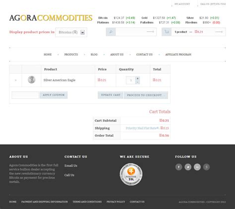Click the Cart Totals heading
Image resolution: width=235 pixels, height=209 pixels.
[x=160, y=111]
